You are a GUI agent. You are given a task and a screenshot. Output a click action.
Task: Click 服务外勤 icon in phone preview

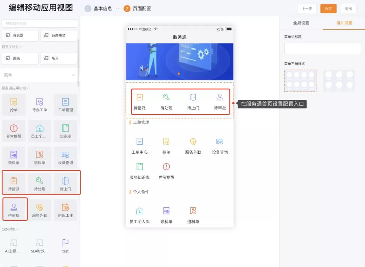193,141
